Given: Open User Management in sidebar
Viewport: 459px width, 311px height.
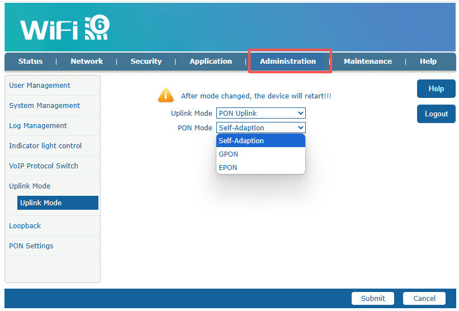Looking at the screenshot, I should click(40, 86).
